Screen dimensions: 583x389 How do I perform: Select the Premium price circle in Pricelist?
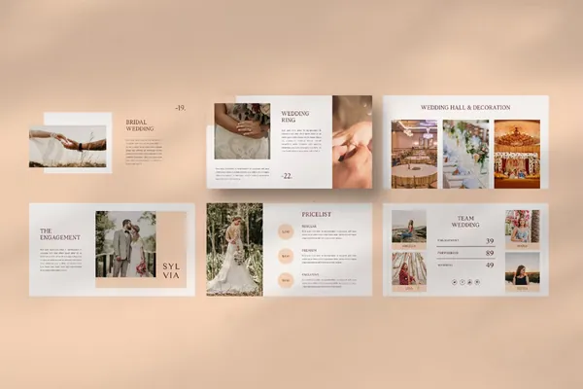[x=287, y=256]
